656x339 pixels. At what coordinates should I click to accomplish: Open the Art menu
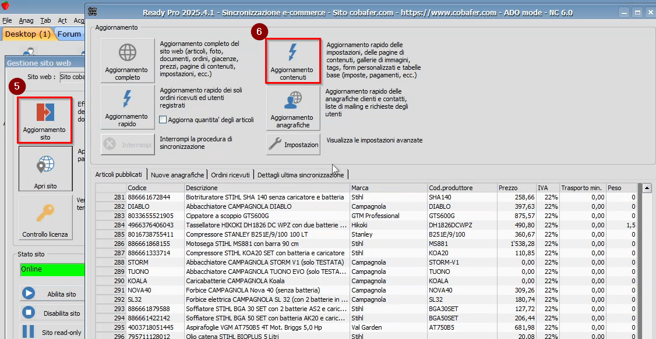[x=62, y=20]
